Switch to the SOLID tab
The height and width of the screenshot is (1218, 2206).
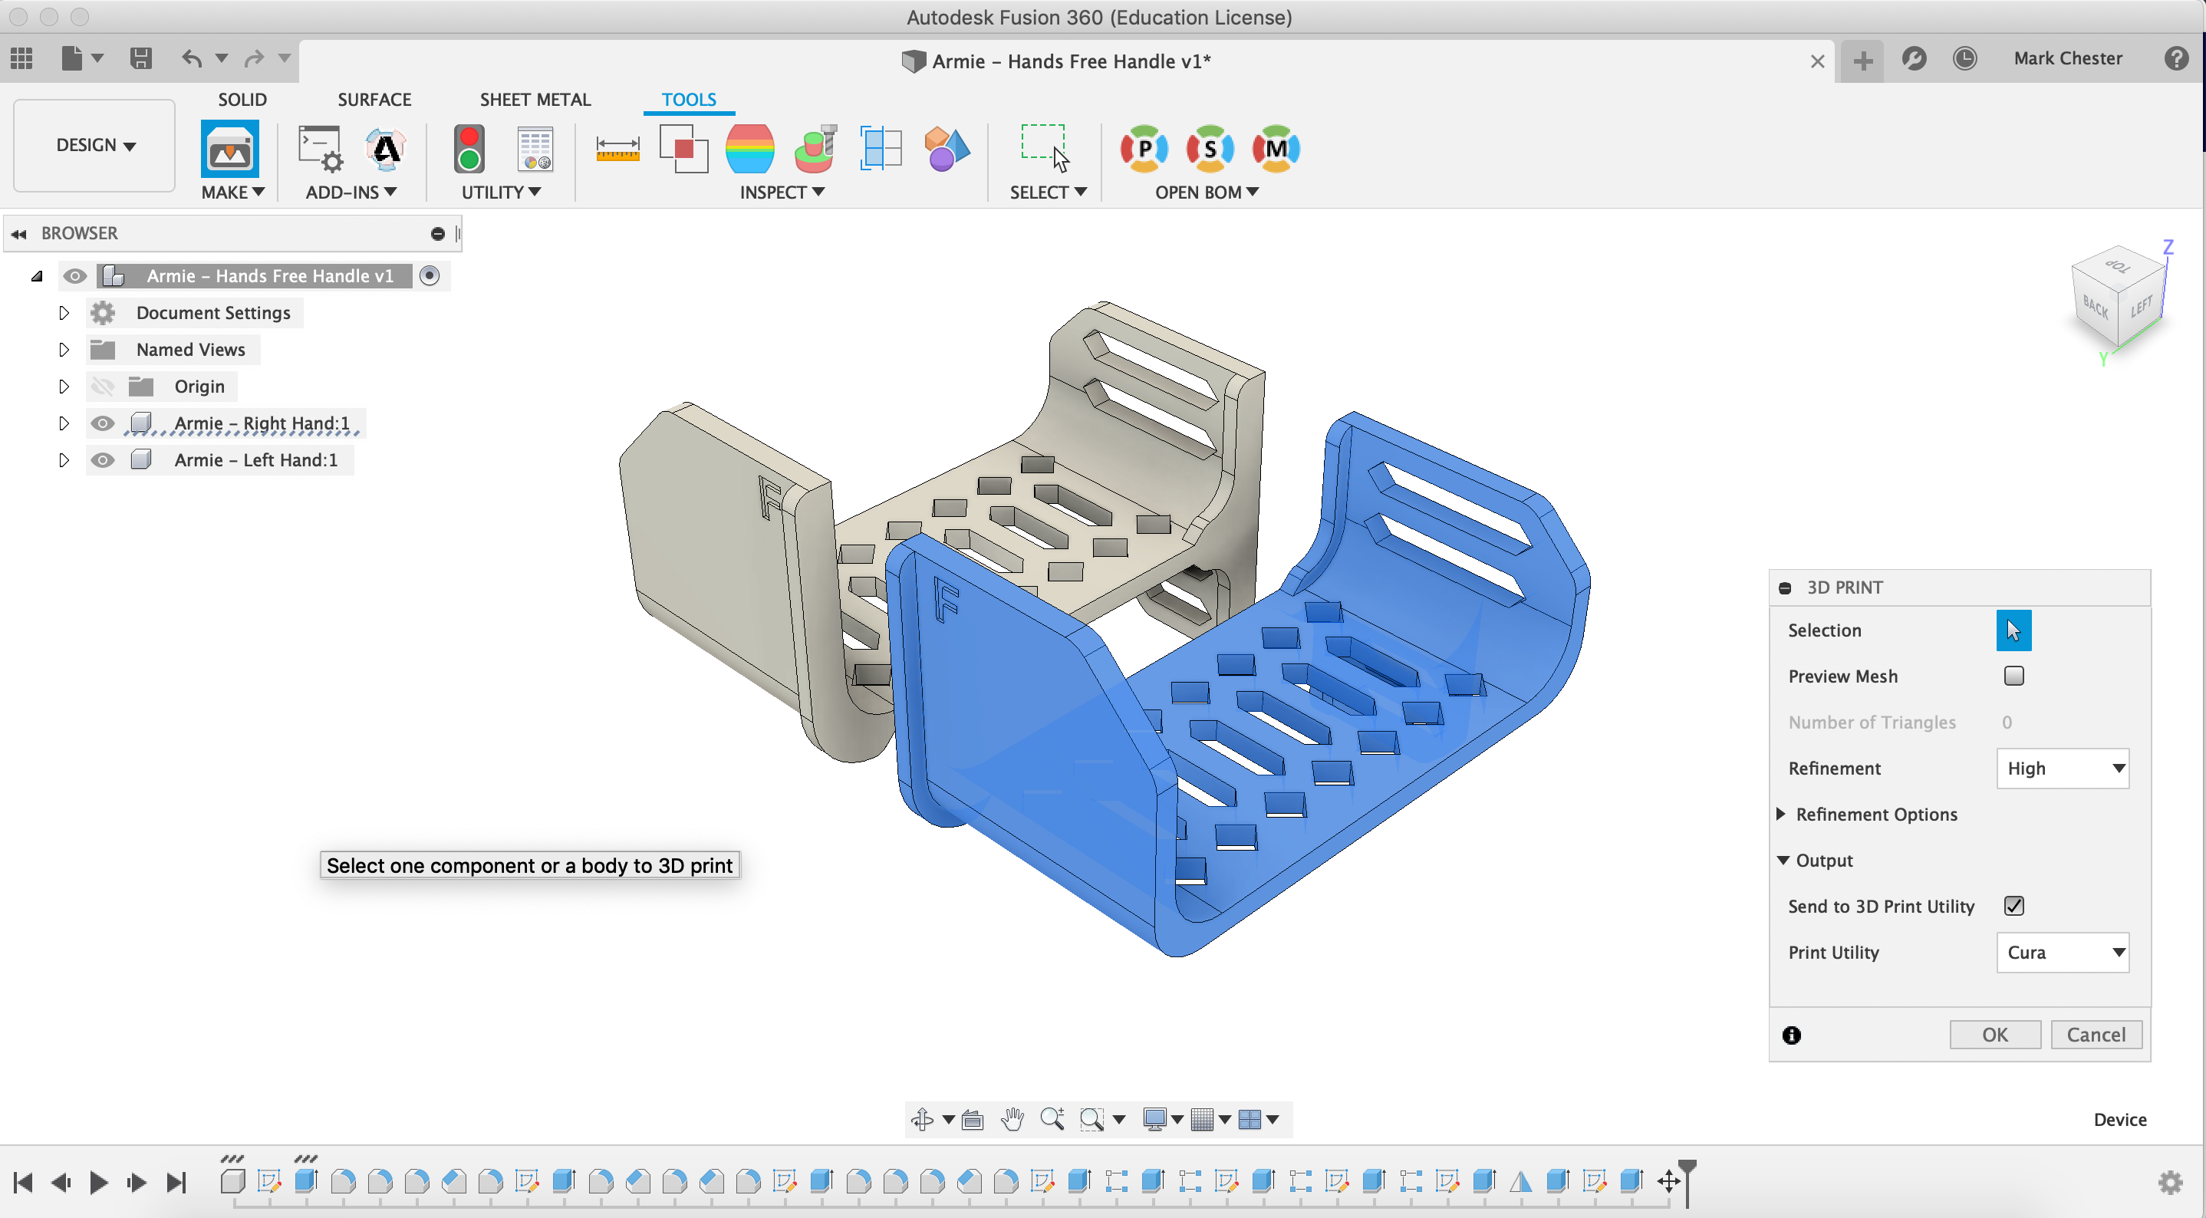(x=242, y=100)
